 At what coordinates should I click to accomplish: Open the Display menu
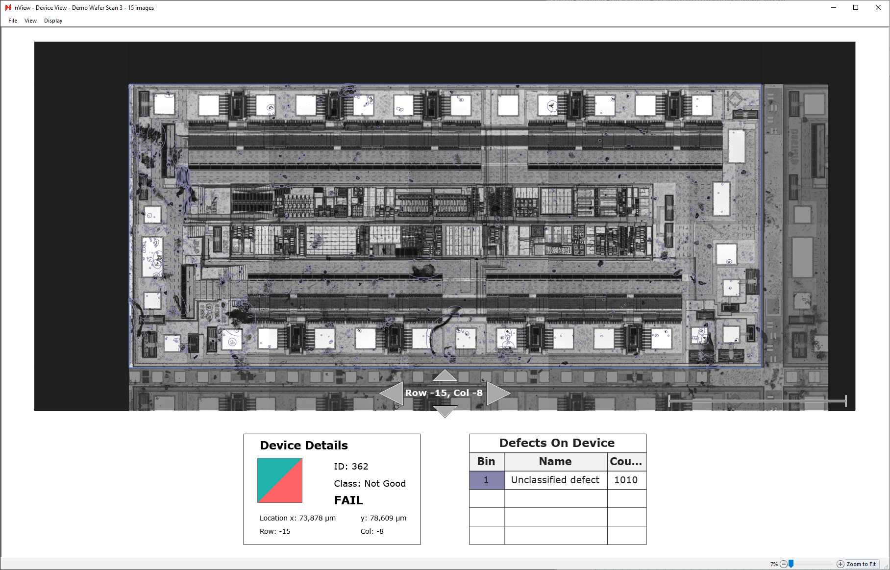pyautogui.click(x=53, y=21)
